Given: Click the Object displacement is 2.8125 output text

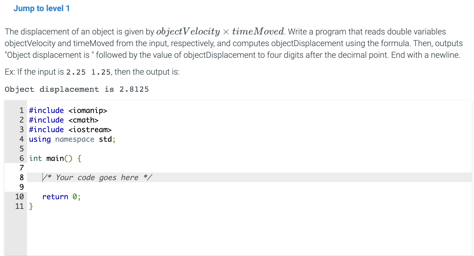Looking at the screenshot, I should pos(77,89).
